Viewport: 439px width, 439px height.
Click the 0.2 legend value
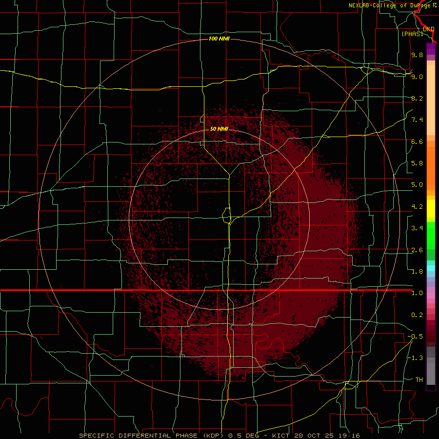(x=417, y=315)
